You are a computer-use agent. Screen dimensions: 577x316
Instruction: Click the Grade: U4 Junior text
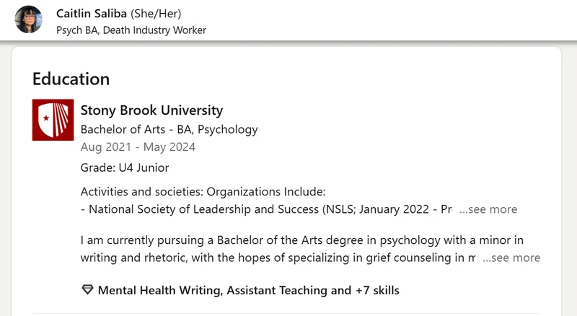125,167
